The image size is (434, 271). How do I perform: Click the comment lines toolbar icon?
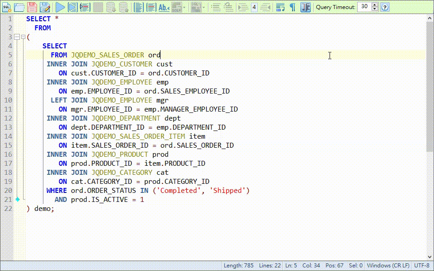click(x=216, y=7)
